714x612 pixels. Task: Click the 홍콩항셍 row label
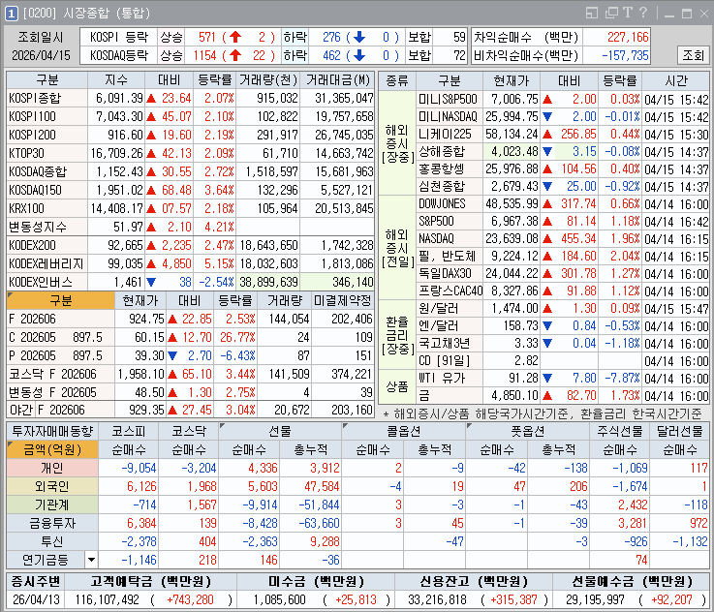point(449,169)
